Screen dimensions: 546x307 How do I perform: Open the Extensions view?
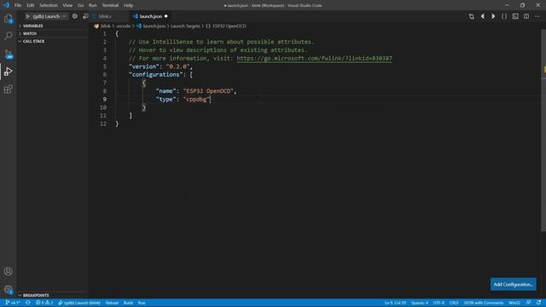pyautogui.click(x=8, y=90)
